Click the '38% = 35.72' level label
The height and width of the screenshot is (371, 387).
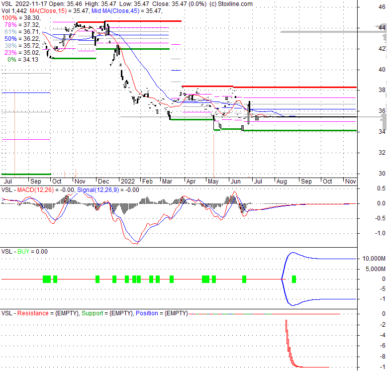(x=22, y=46)
